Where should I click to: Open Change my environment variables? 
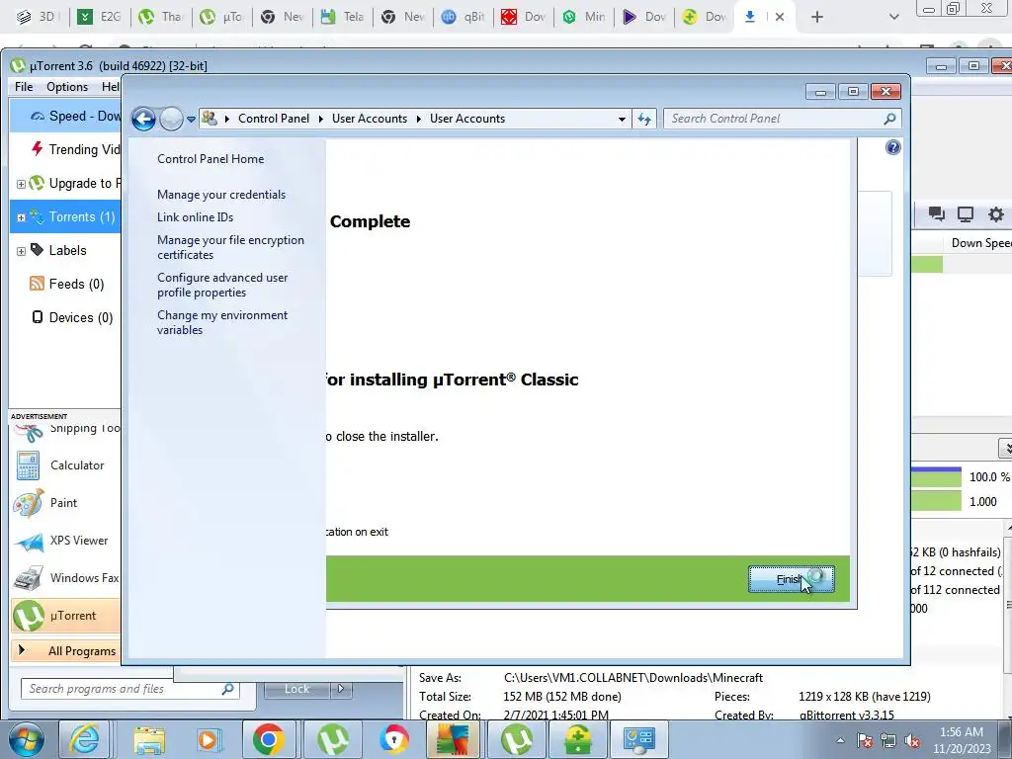pyautogui.click(x=222, y=322)
